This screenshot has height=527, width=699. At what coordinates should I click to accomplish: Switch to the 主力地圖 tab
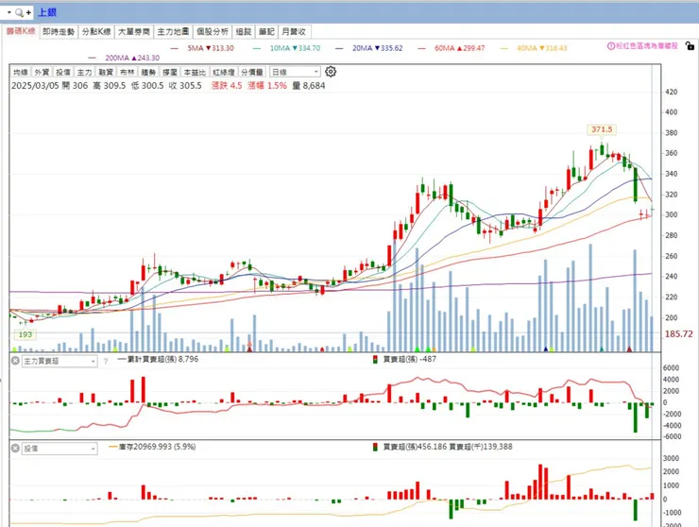173,32
